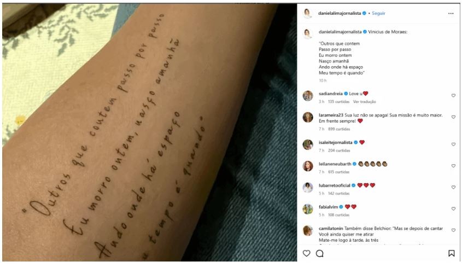Screen dimensions: 462x273
Task: Like the post with the heart icon
Action: pyautogui.click(x=306, y=253)
